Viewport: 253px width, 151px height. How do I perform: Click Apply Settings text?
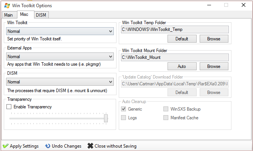tap(24, 146)
